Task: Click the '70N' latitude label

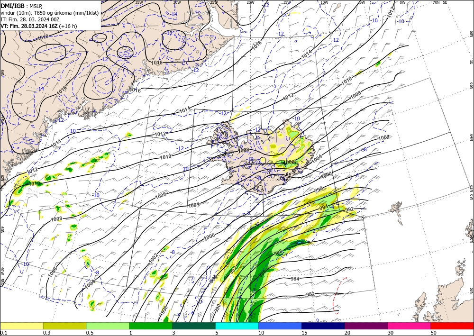Action: (436, 2)
